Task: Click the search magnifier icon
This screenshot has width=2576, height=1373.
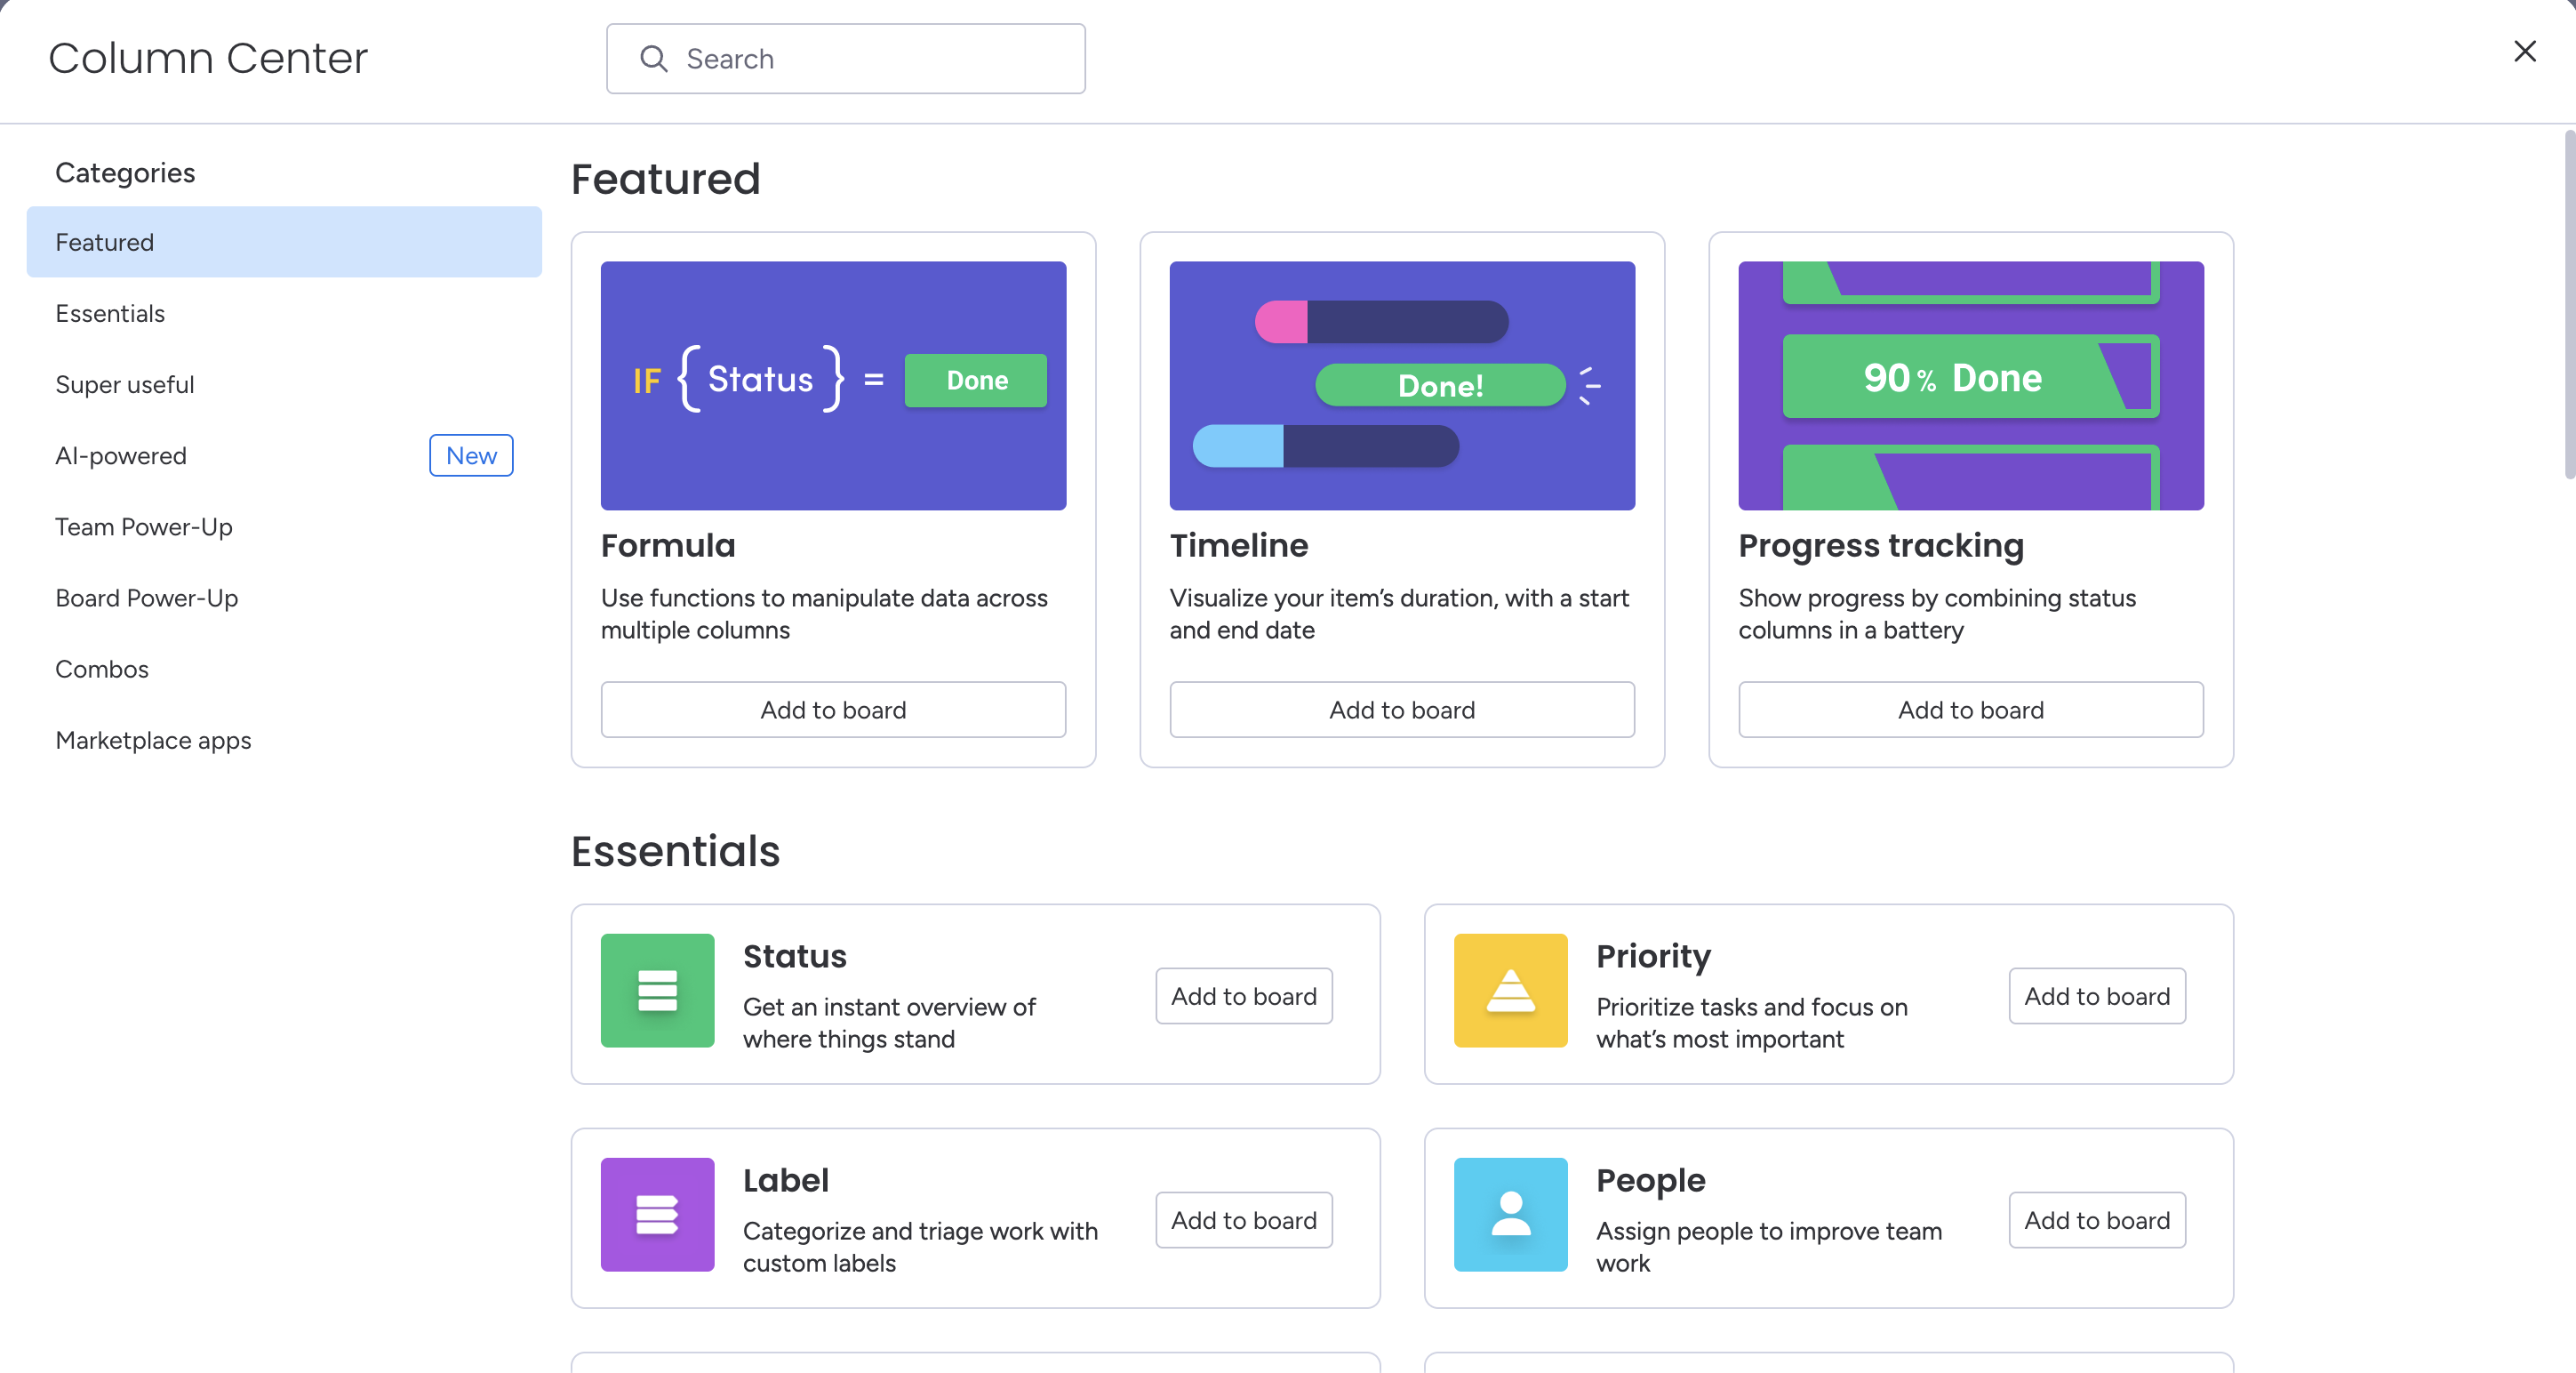Action: [653, 59]
